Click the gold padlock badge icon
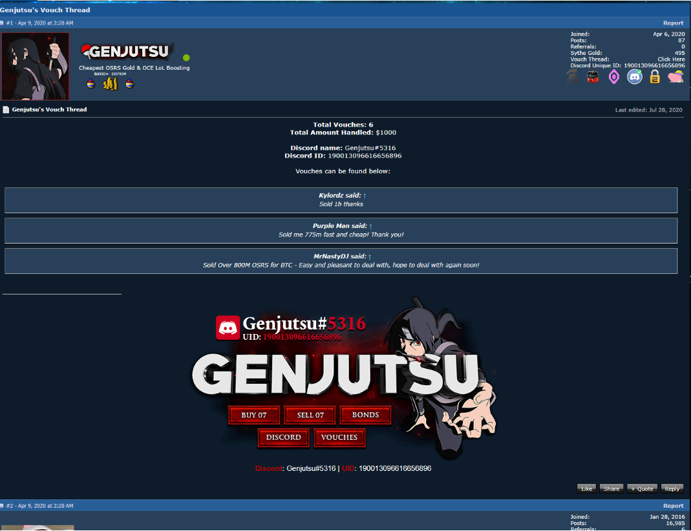Image resolution: width=691 pixels, height=531 pixels. [x=655, y=77]
